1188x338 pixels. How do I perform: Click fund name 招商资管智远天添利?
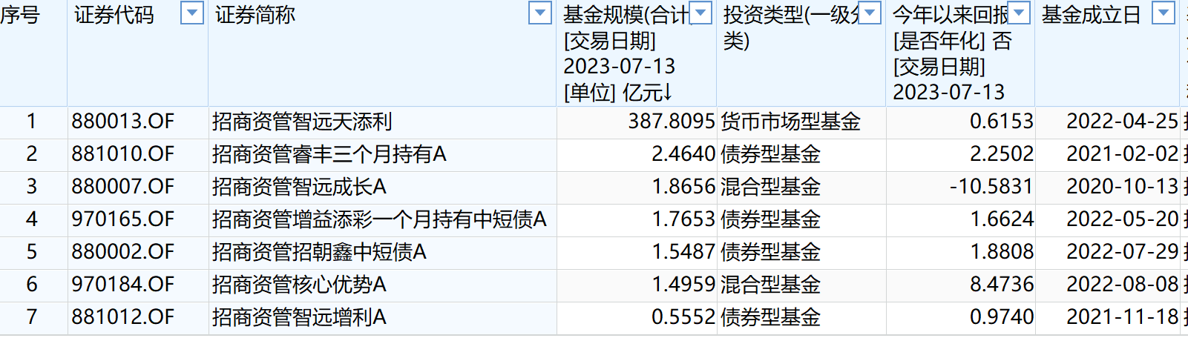pos(302,122)
